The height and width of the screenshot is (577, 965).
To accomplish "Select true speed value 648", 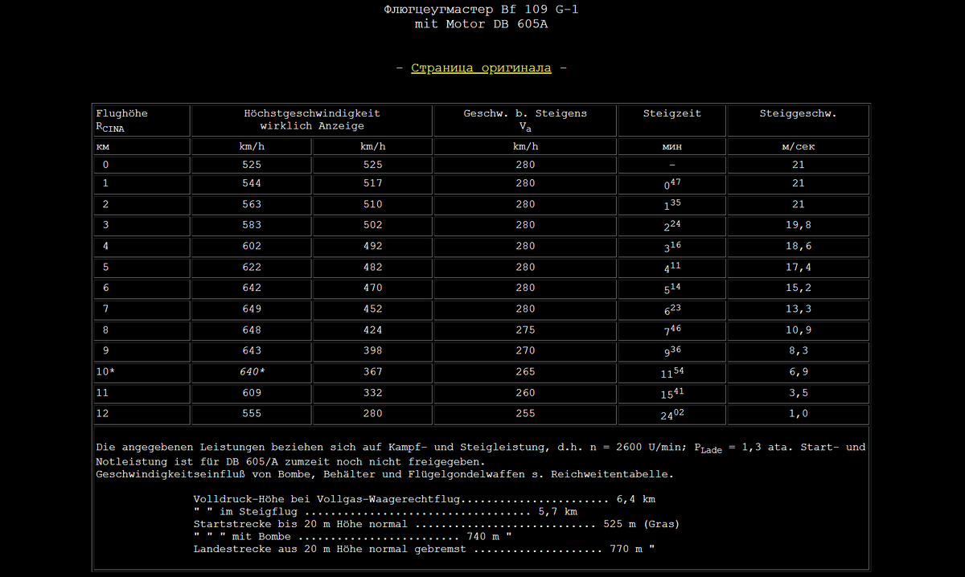I will tap(251, 330).
